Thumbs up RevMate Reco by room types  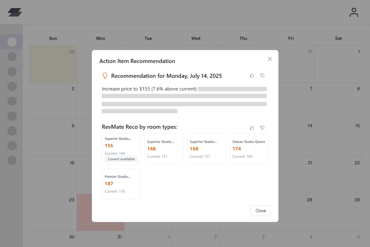pos(252,128)
